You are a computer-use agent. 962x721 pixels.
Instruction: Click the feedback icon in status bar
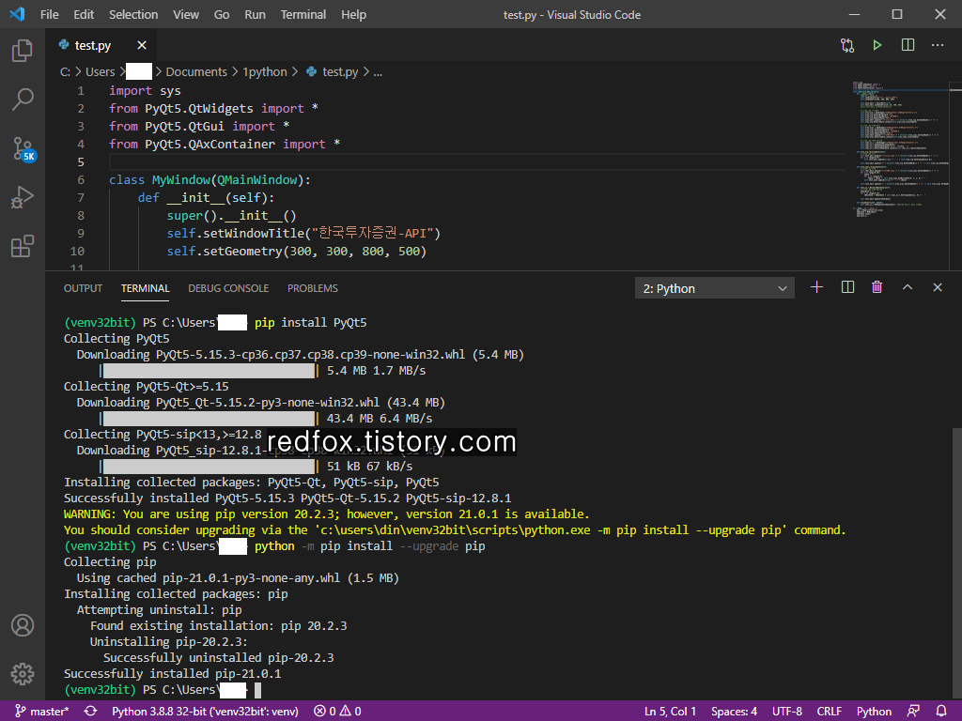click(x=913, y=712)
